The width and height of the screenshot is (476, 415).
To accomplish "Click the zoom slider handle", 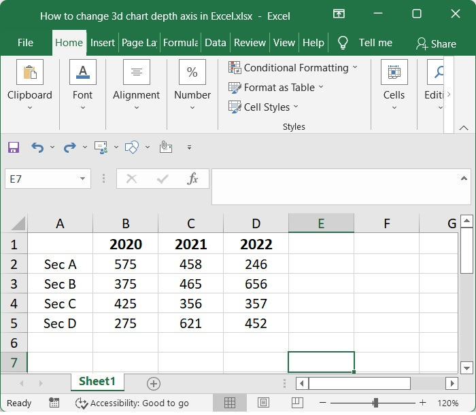I will coord(375,403).
